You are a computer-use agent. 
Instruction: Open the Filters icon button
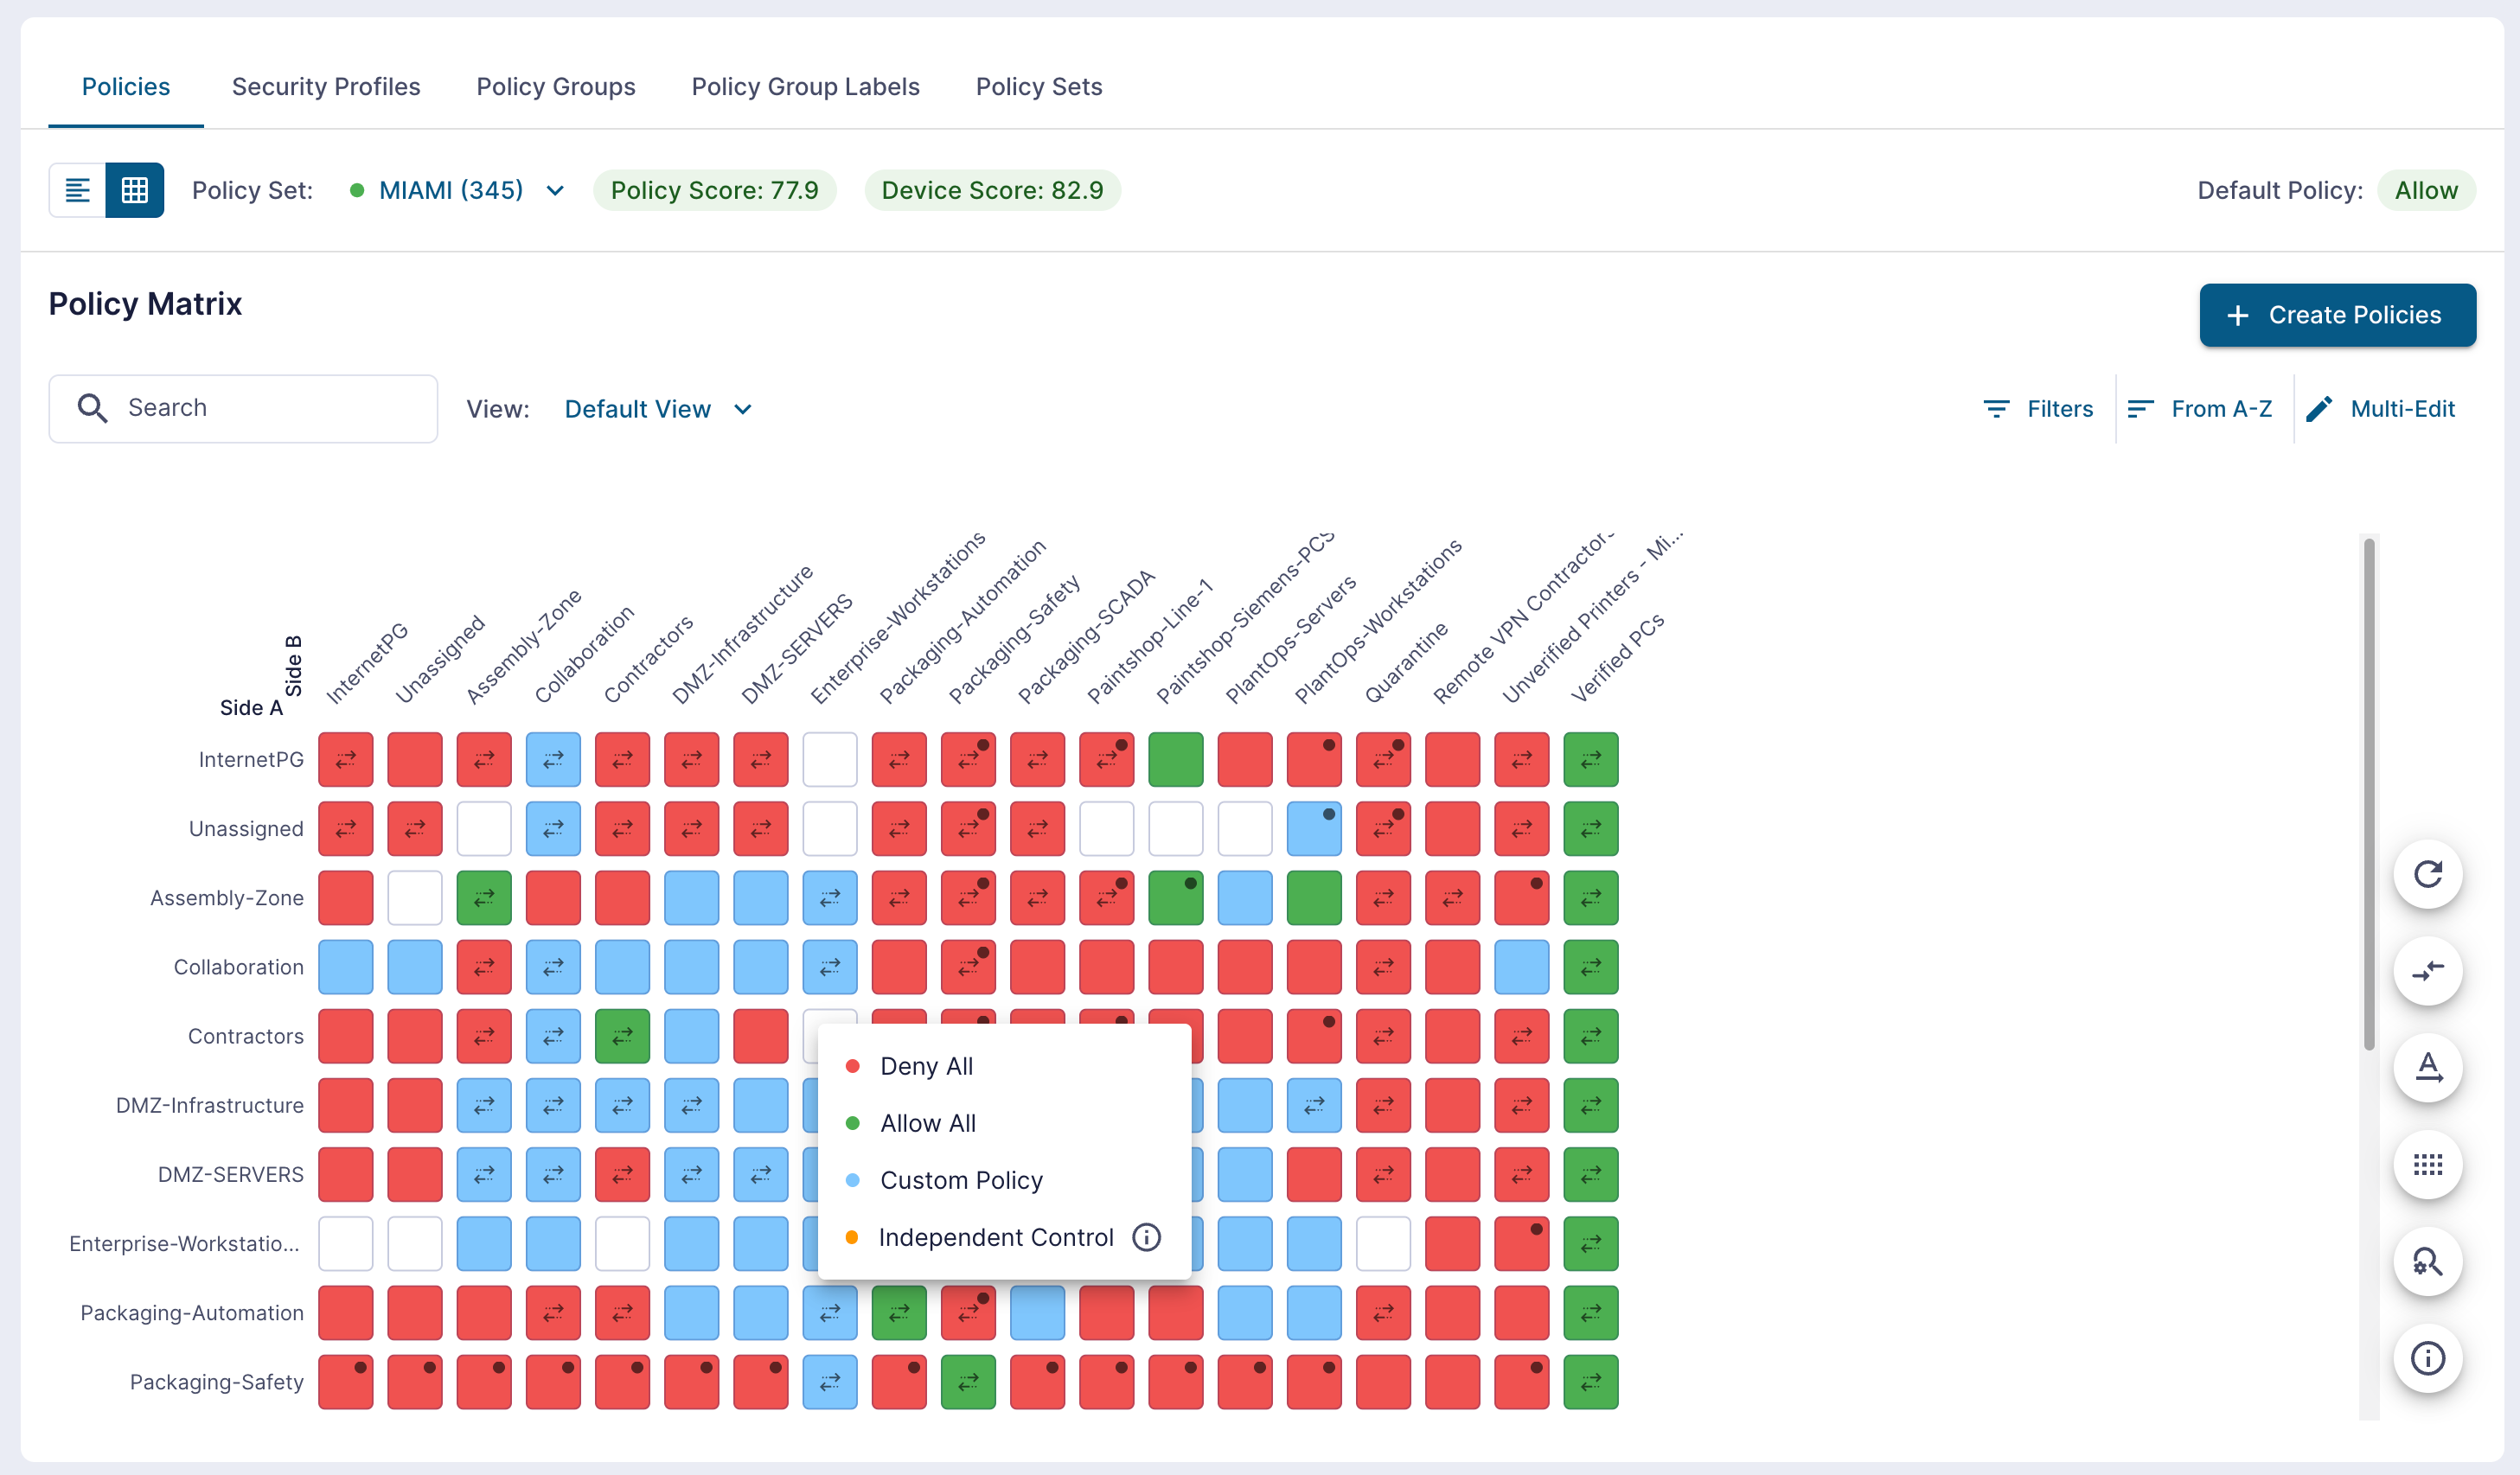[x=2037, y=409]
